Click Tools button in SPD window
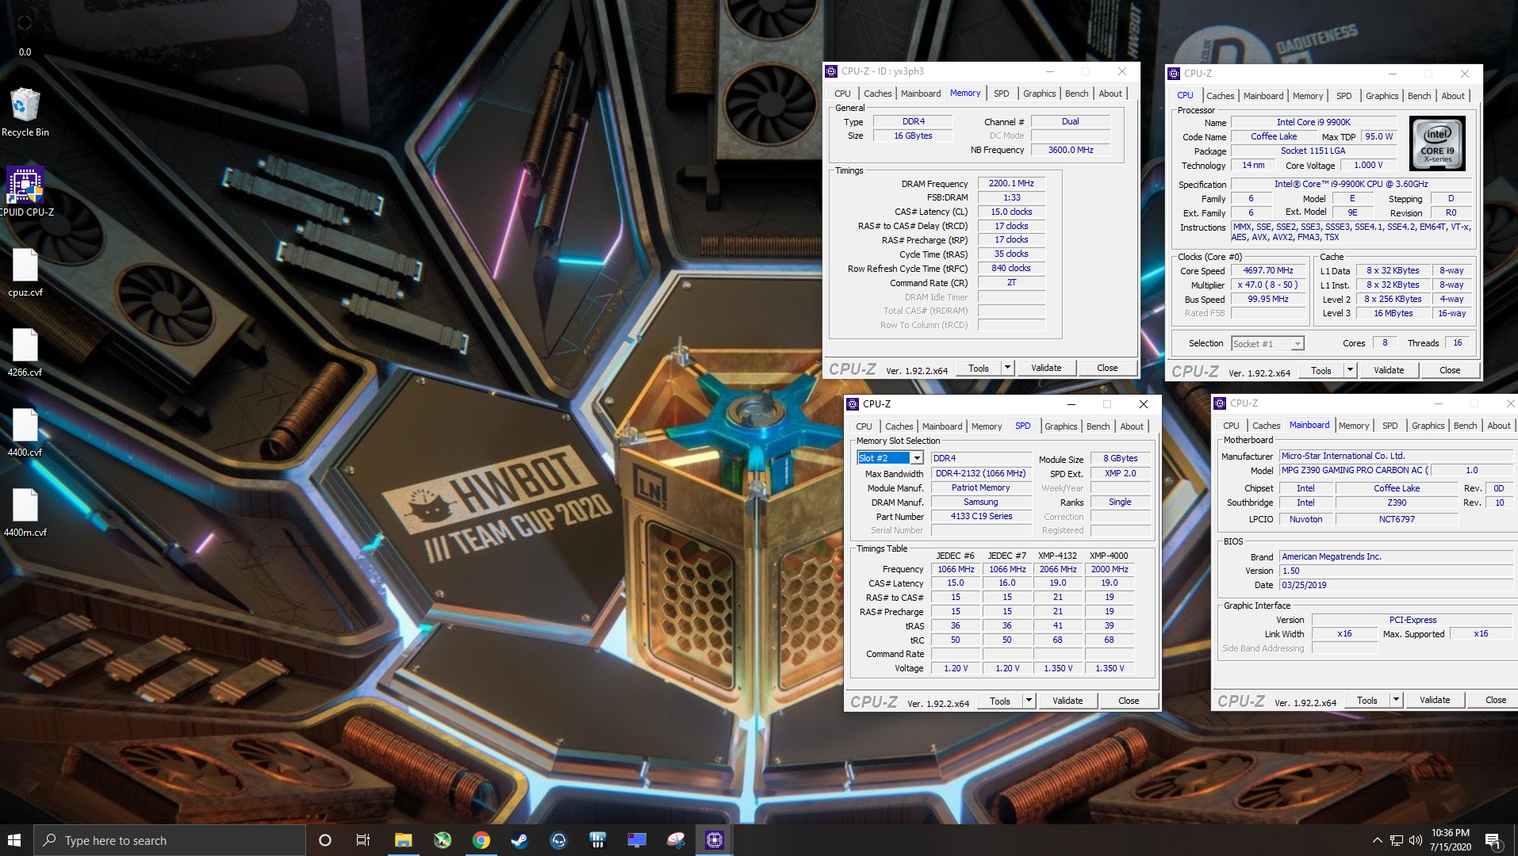This screenshot has height=856, width=1518. pos(1000,701)
